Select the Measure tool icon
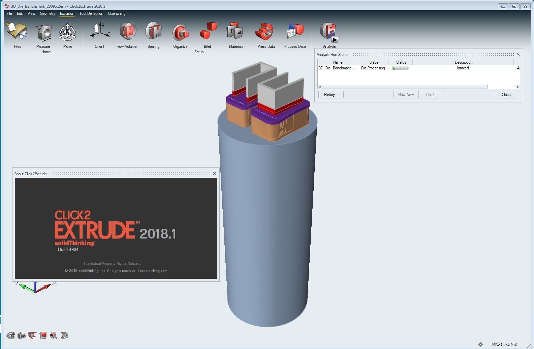The height and width of the screenshot is (349, 534). pos(43,33)
